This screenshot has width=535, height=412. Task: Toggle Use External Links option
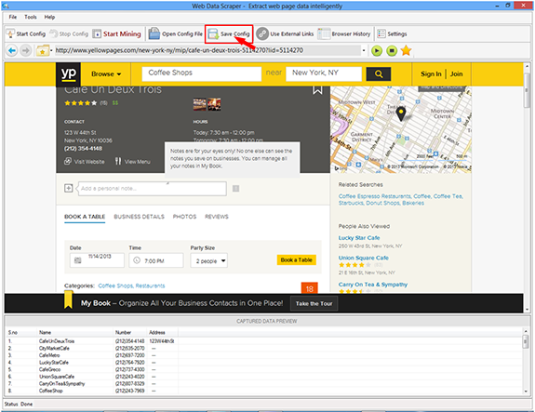click(x=285, y=33)
